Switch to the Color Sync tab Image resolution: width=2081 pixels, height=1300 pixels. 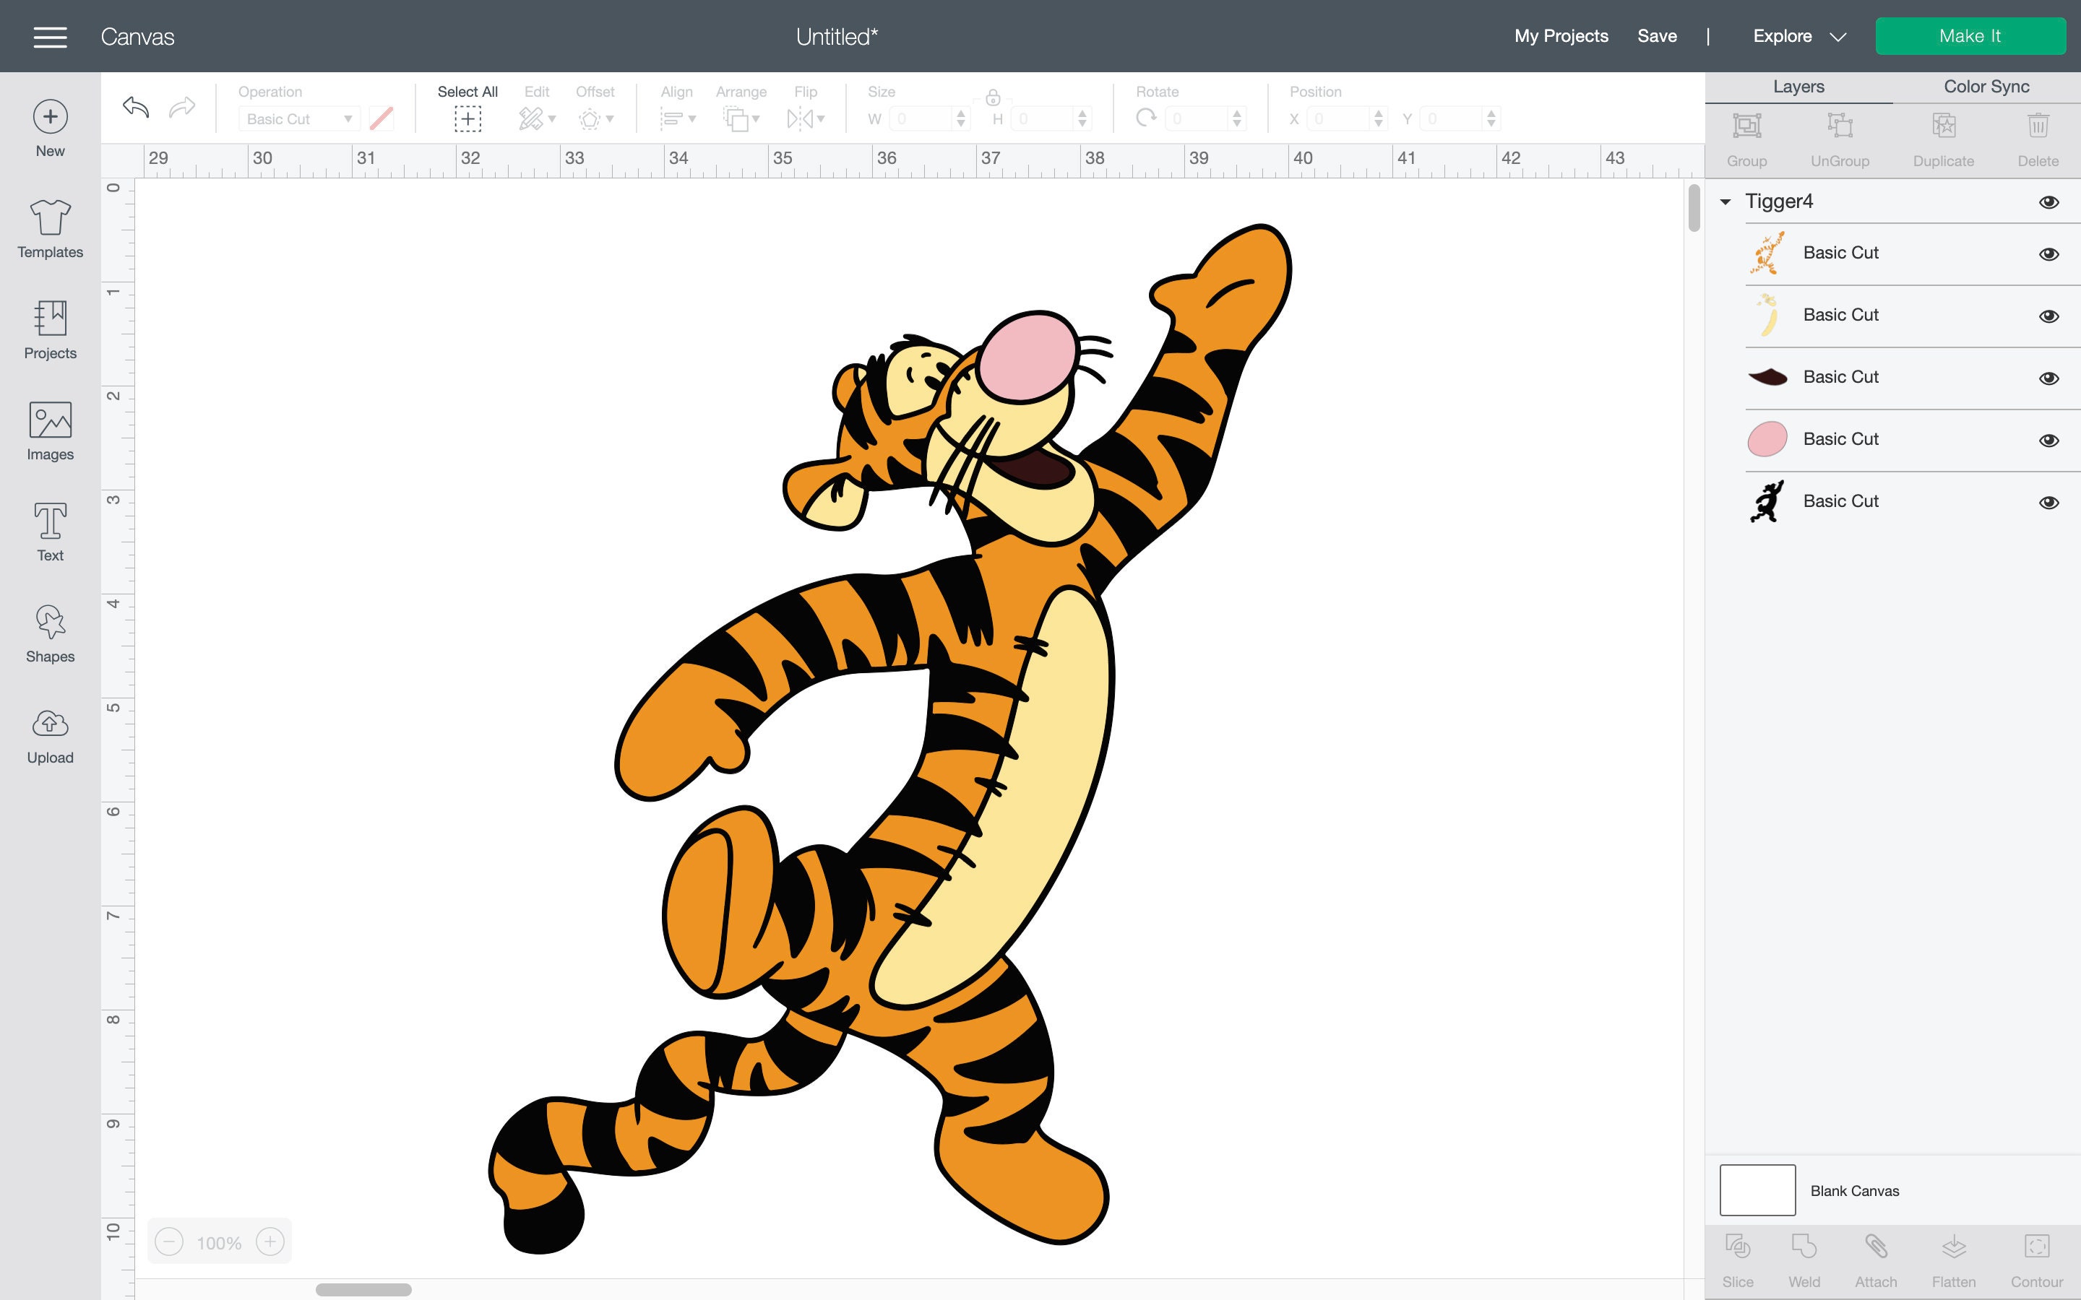point(1986,86)
